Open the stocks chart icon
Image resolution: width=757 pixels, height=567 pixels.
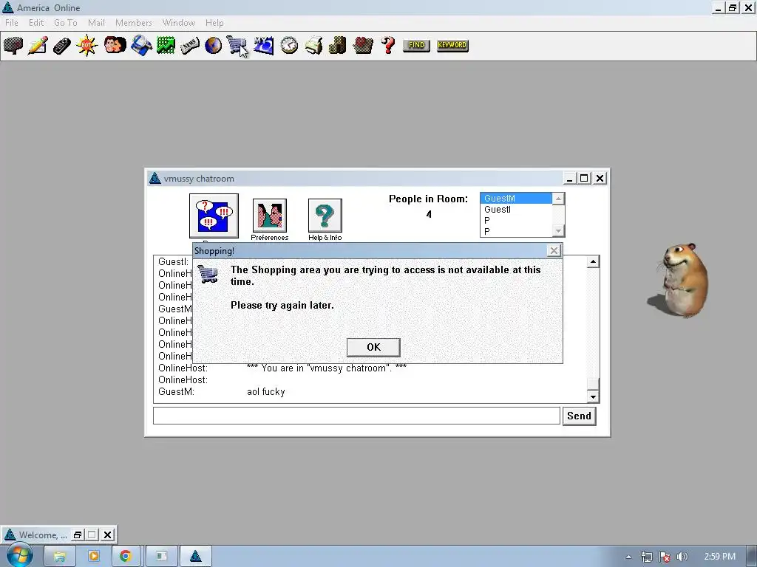click(166, 46)
